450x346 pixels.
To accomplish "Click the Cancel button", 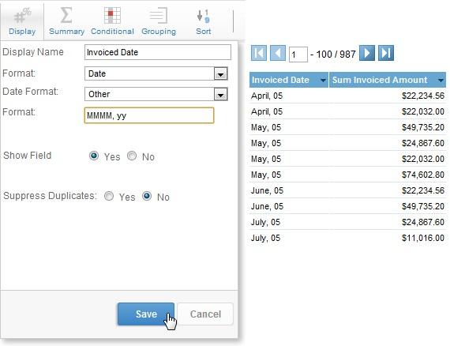I will 205,314.
